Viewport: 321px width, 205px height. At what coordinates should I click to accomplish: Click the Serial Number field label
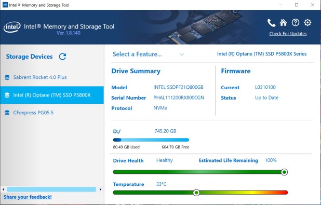[129, 98]
